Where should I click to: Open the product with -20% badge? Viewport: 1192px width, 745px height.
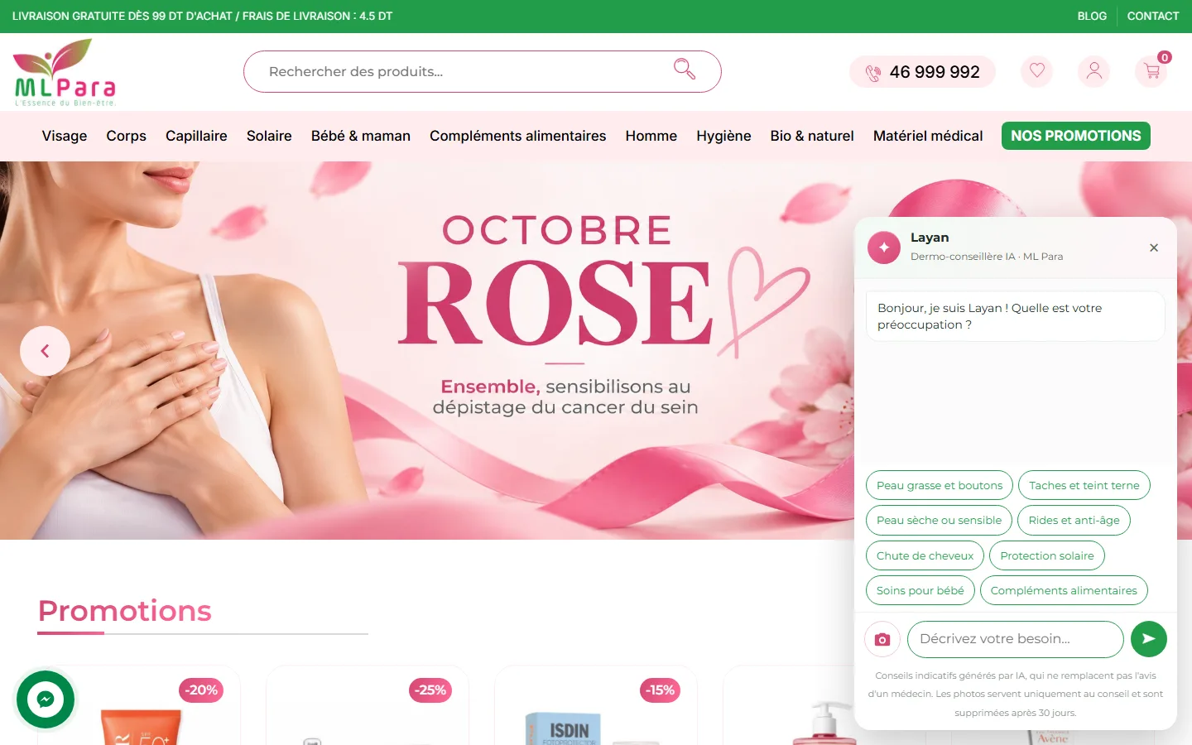(138, 706)
